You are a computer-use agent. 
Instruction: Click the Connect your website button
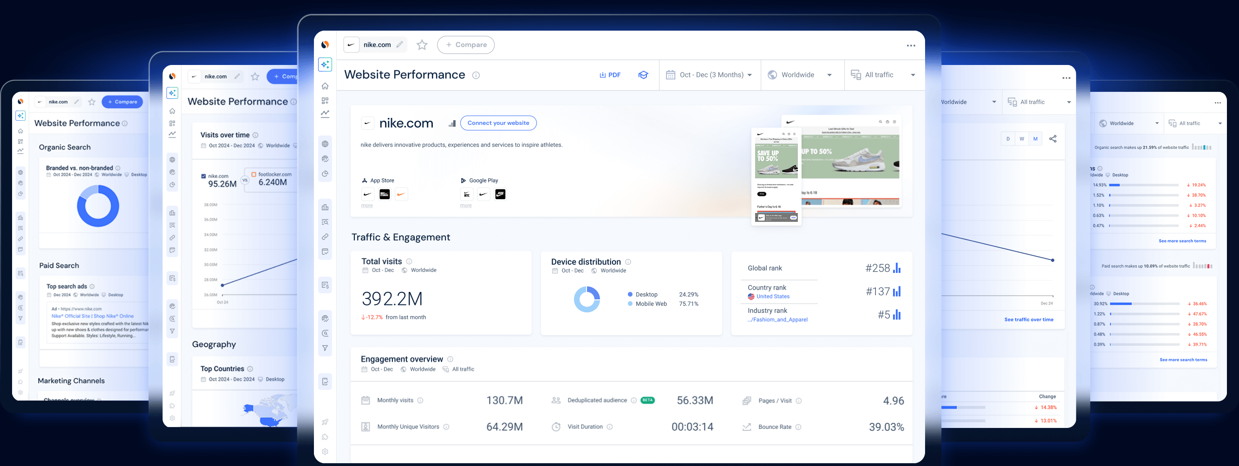pyautogui.click(x=498, y=123)
